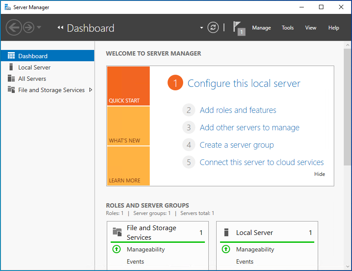Select the WHAT'S NEW tile
The height and width of the screenshot is (271, 352).
click(x=128, y=126)
